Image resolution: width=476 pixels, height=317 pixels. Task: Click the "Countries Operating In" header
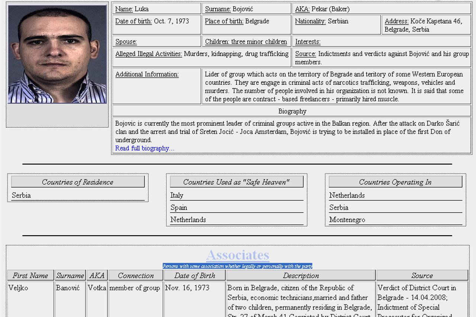click(x=395, y=182)
